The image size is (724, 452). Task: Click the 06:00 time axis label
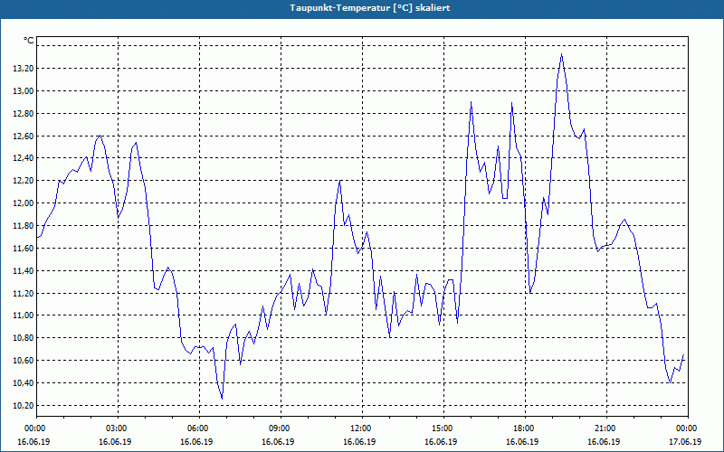point(199,428)
